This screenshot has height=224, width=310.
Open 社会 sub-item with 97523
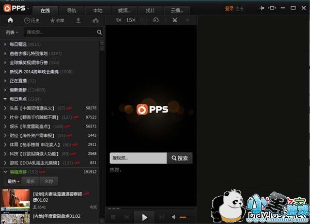coord(50,117)
